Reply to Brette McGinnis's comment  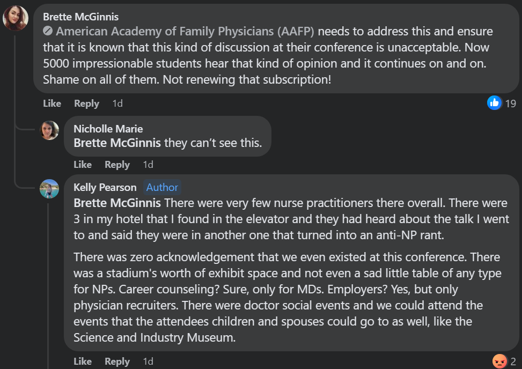coord(86,104)
